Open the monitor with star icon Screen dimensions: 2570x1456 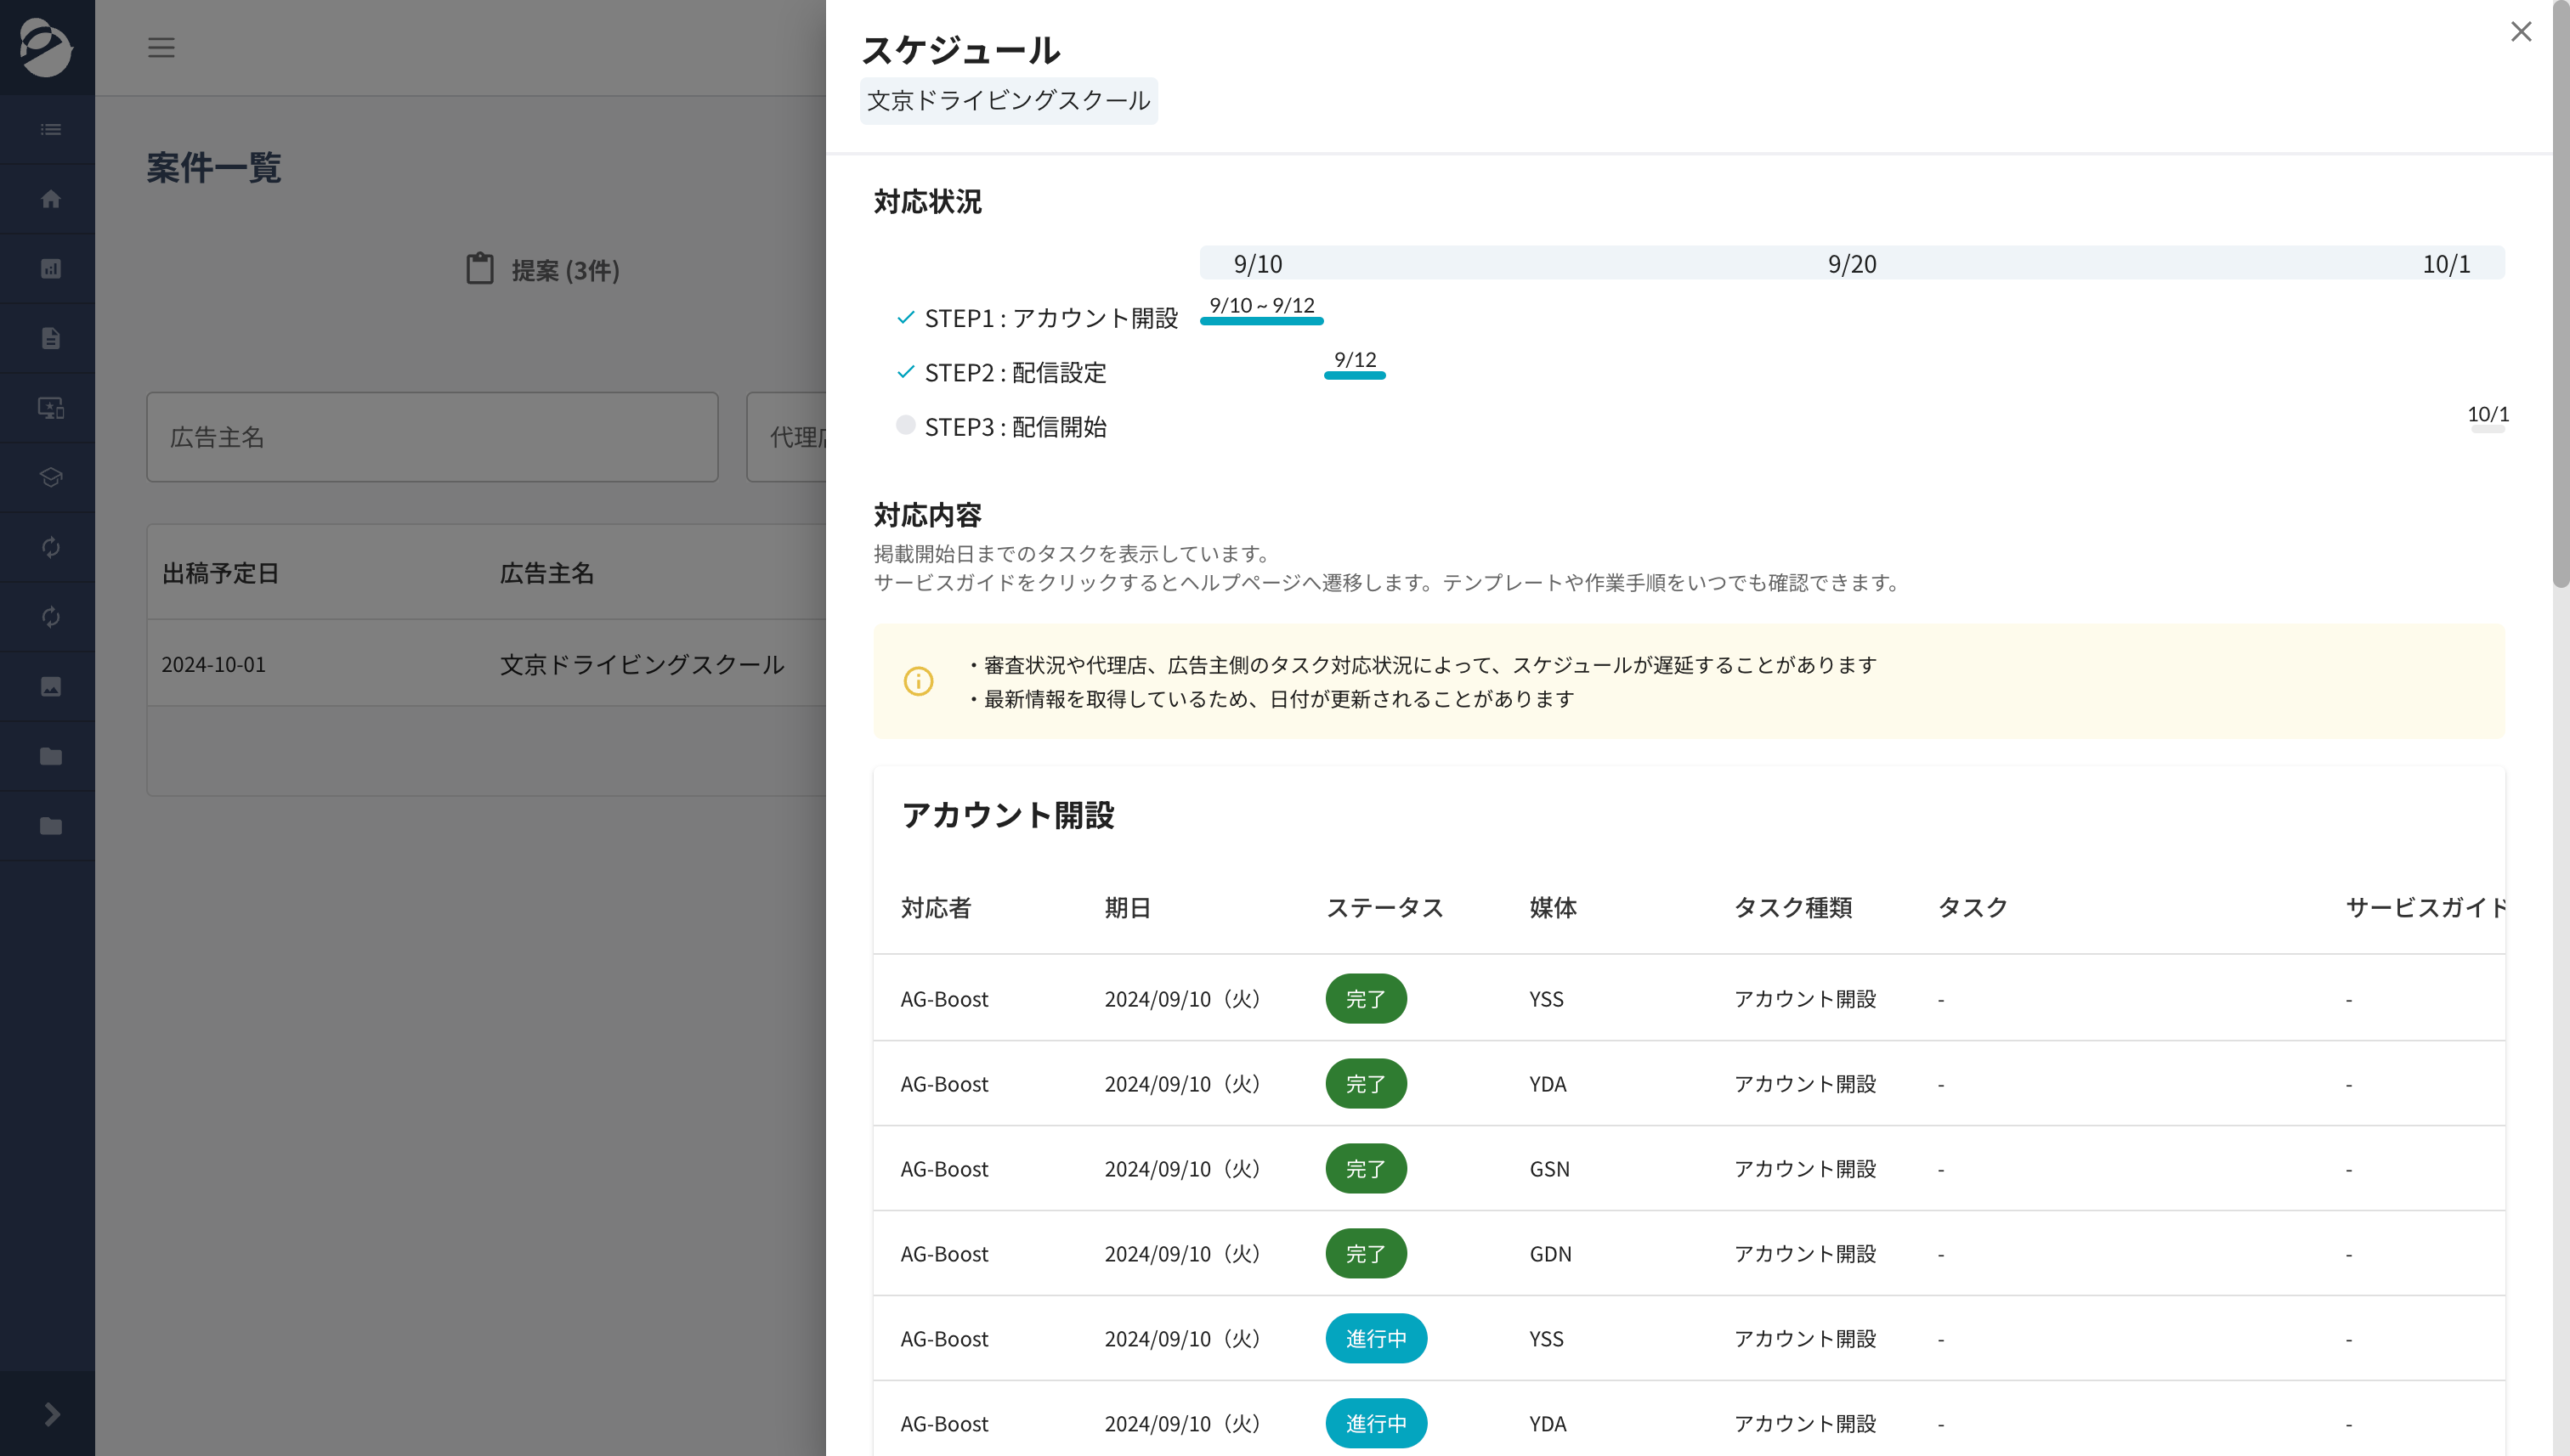tap(50, 408)
